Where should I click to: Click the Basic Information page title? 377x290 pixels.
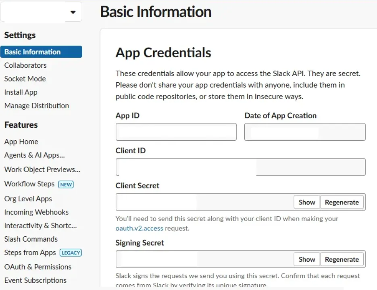click(x=156, y=12)
